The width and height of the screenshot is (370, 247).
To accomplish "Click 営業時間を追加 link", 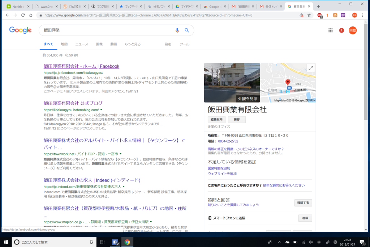I will pos(219,169).
